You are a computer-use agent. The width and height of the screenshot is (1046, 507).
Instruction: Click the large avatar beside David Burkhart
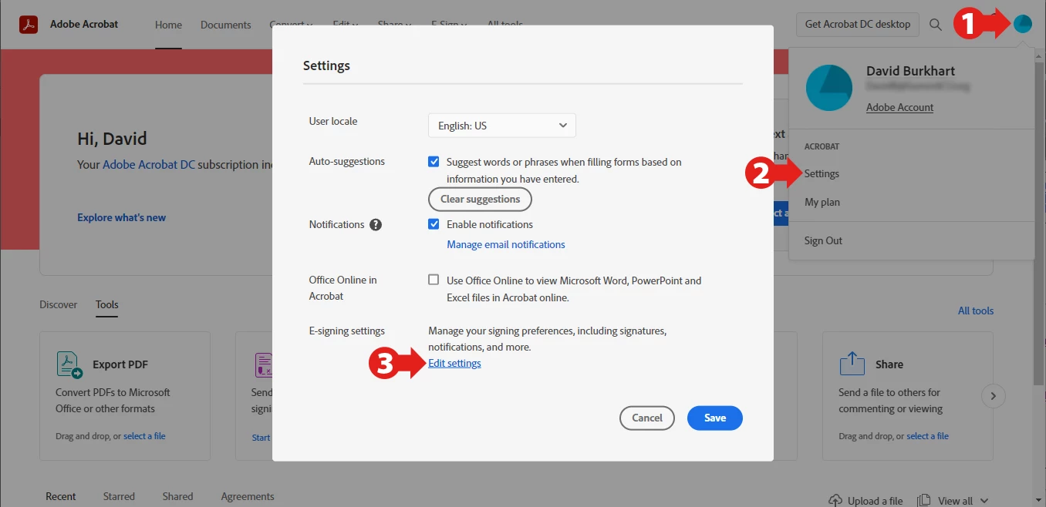click(x=829, y=88)
